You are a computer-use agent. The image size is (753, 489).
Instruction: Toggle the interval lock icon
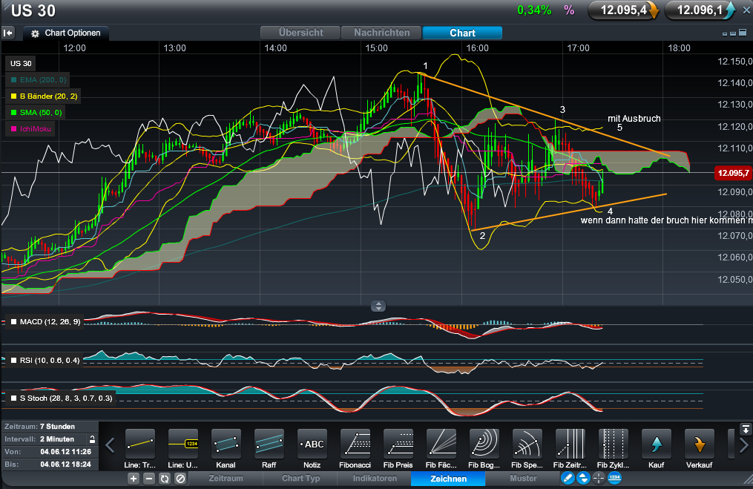[92, 439]
